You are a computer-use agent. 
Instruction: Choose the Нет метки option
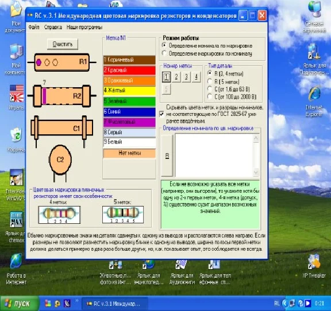[129, 153]
